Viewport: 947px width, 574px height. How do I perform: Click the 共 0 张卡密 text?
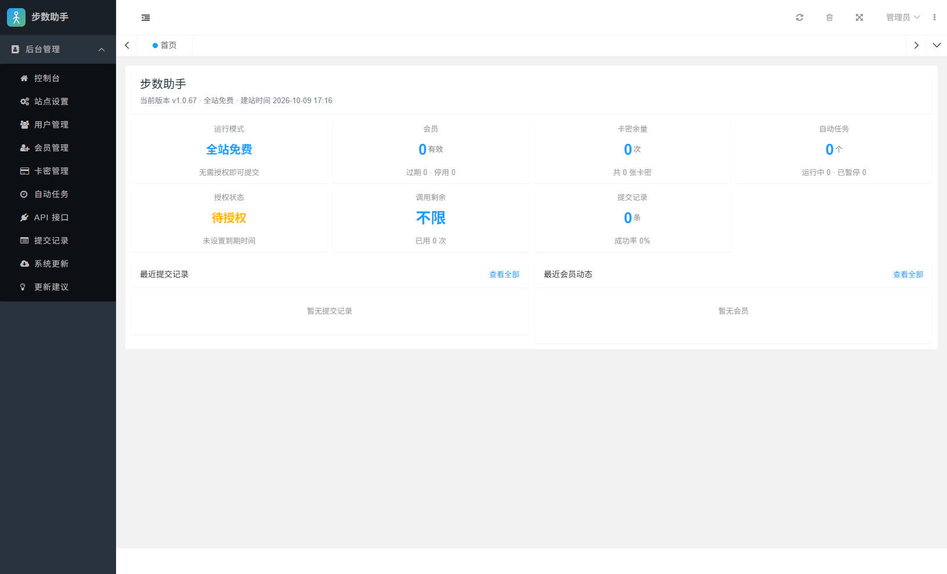pyautogui.click(x=632, y=172)
